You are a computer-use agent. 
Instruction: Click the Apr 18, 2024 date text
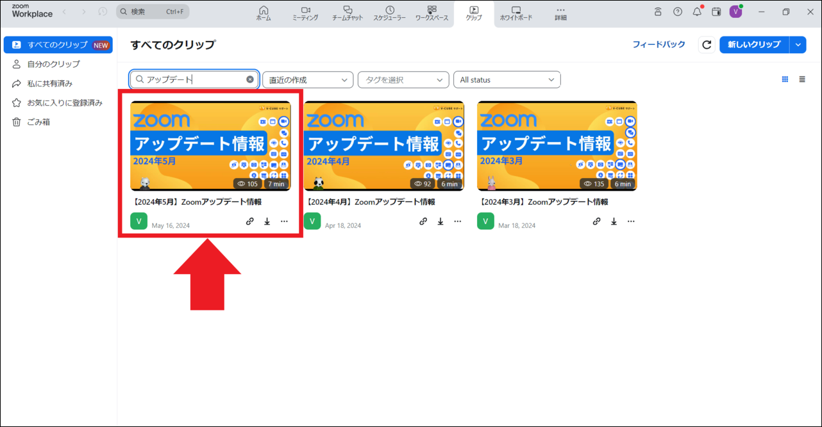coord(343,225)
